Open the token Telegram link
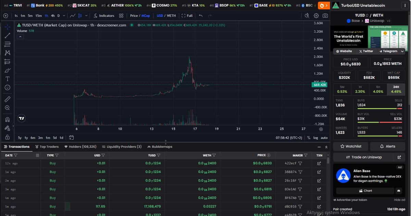 [388, 51]
